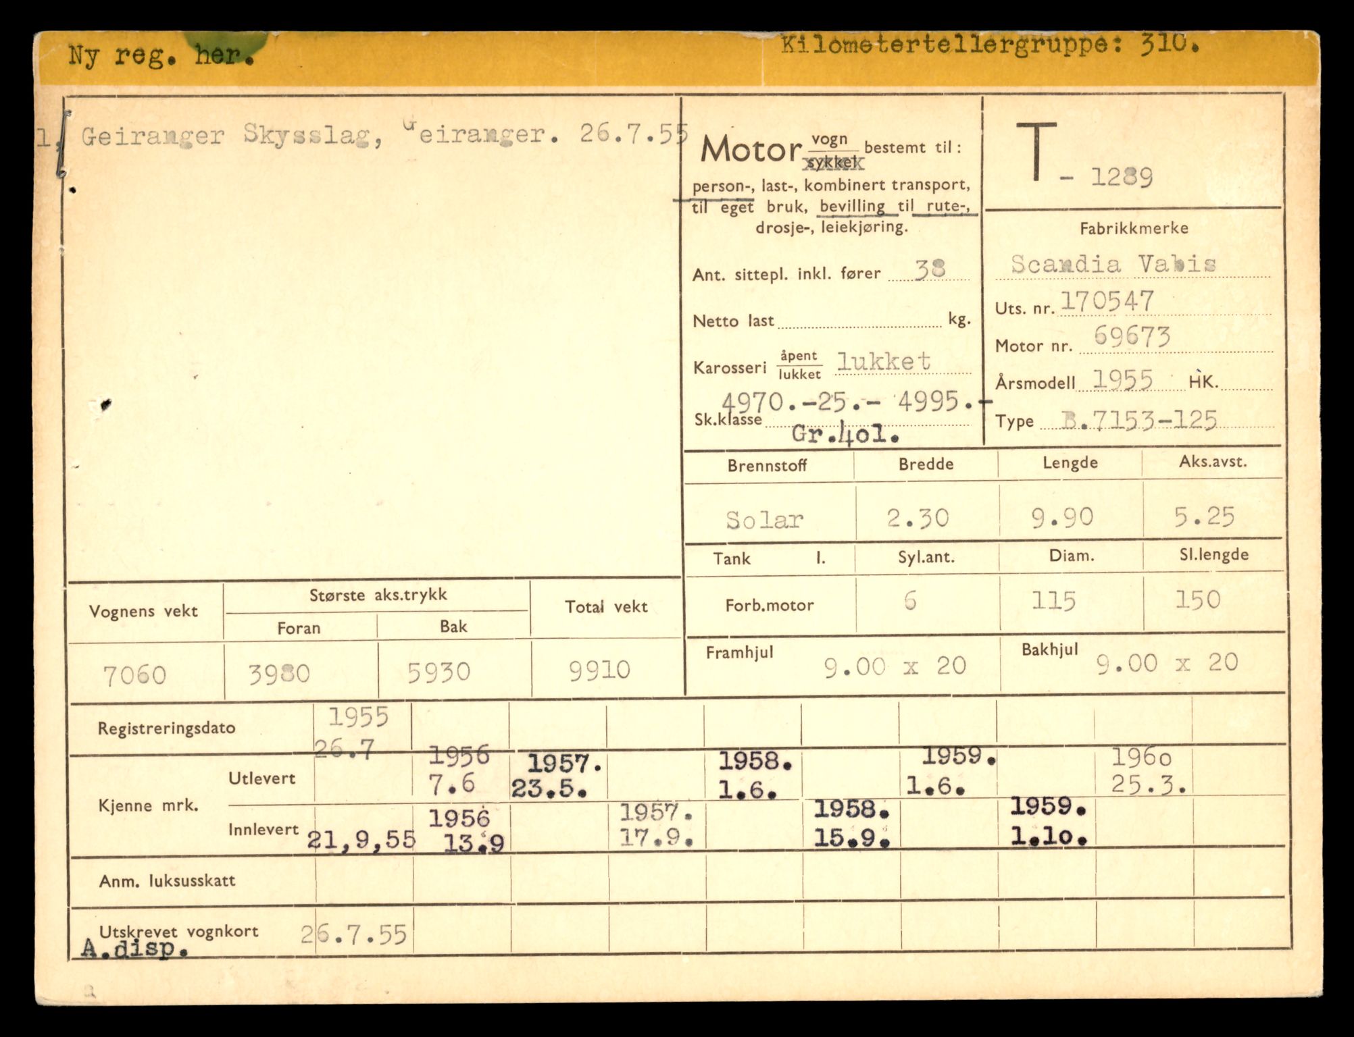
Task: Click Utlevert entry '1958. 1.6.'
Action: (x=755, y=775)
